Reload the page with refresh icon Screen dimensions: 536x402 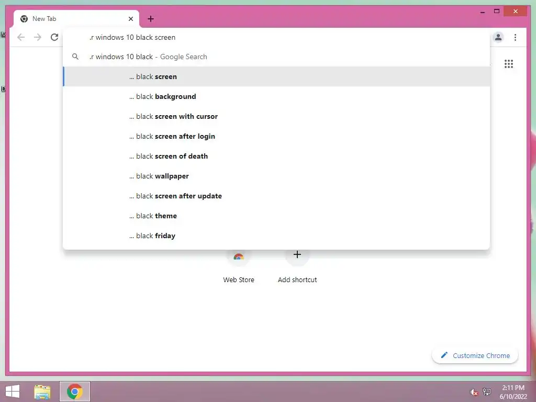point(54,37)
